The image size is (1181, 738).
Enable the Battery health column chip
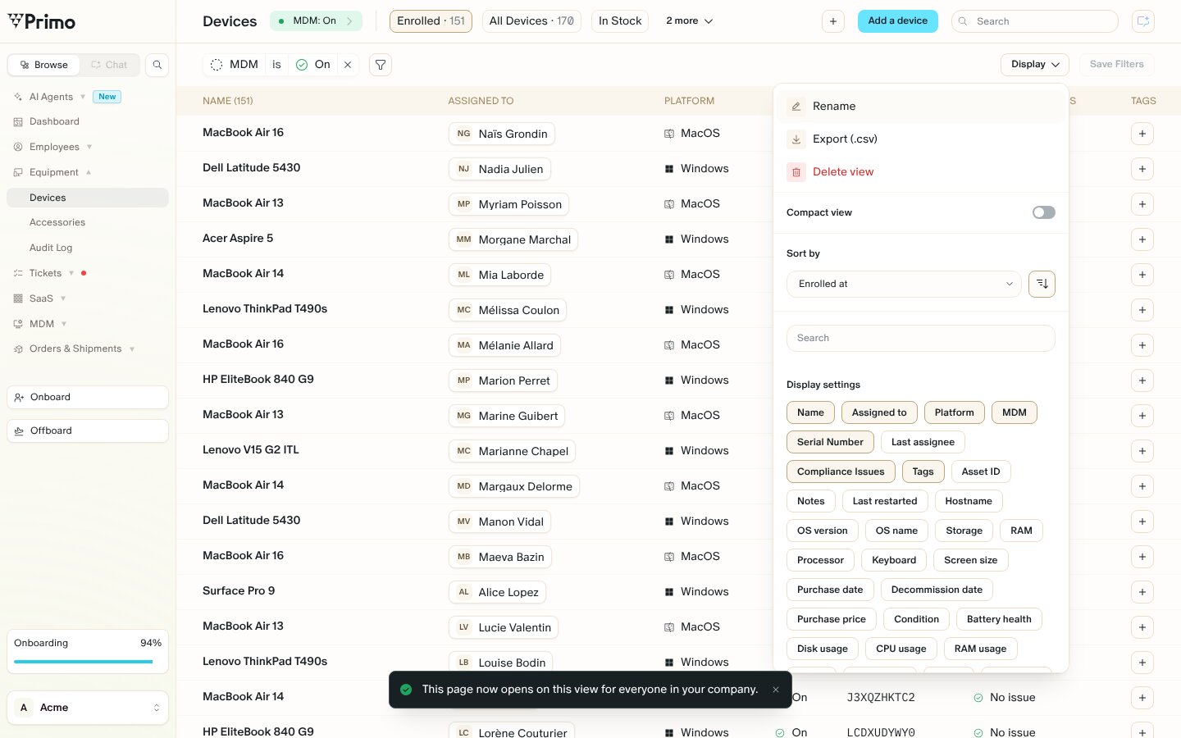click(999, 619)
